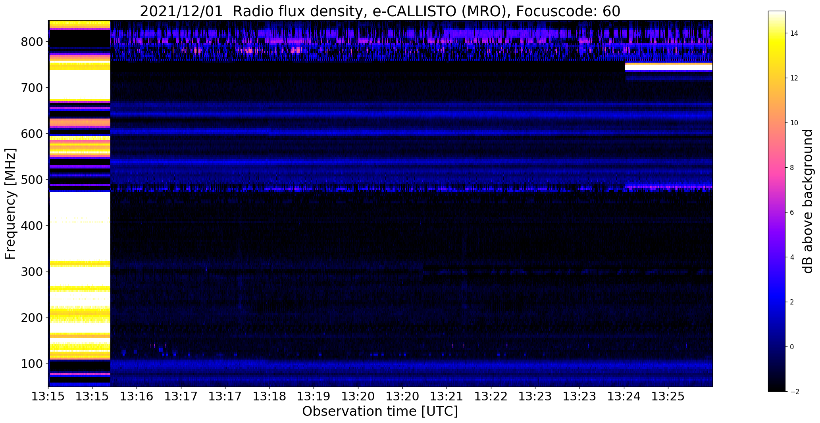Screen dimensions: 820x423
Task: Click the 13:19 time tick label
Action: pyautogui.click(x=314, y=396)
